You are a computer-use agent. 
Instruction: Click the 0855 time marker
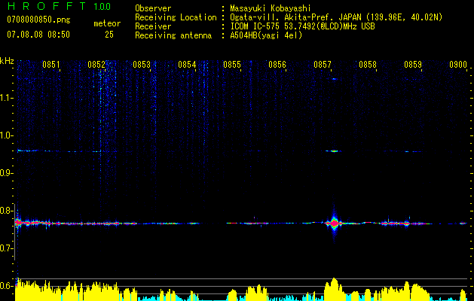pos(232,64)
